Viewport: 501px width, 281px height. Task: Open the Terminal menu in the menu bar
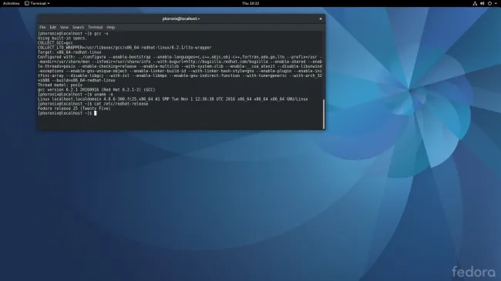pos(96,27)
